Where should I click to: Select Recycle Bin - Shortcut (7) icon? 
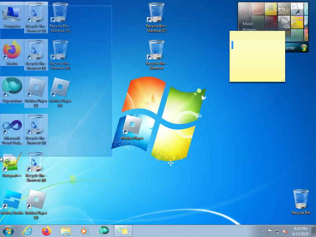(60, 18)
